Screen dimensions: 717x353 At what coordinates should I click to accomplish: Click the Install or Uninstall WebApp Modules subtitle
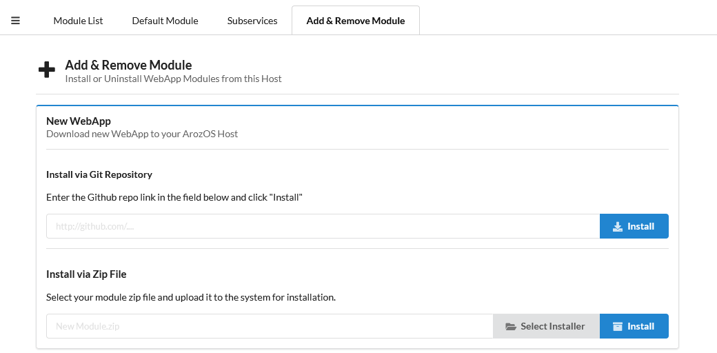pos(173,79)
